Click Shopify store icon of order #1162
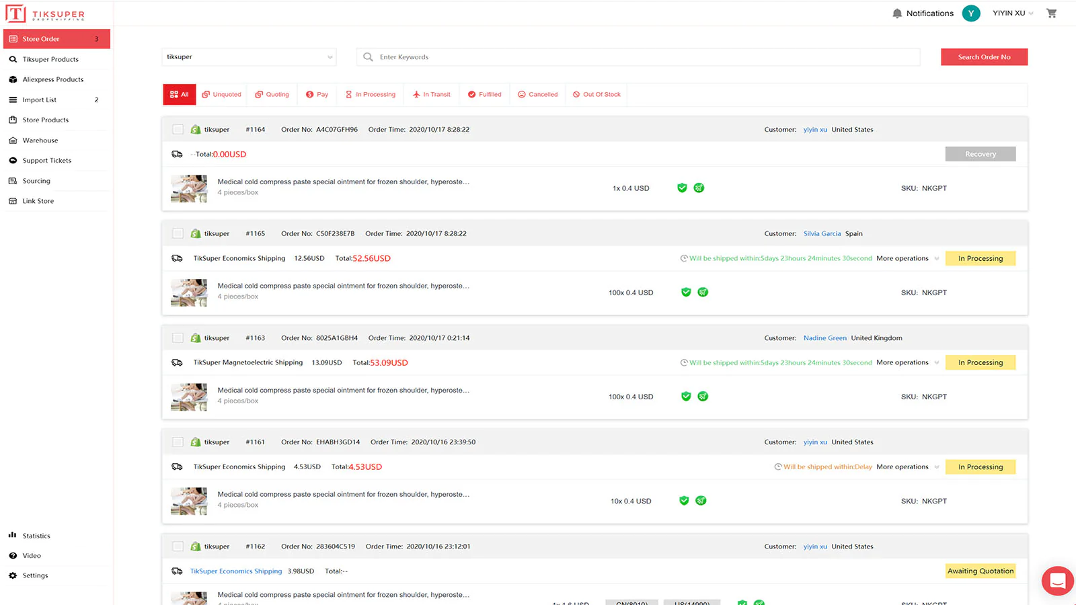This screenshot has width=1076, height=605. (196, 546)
